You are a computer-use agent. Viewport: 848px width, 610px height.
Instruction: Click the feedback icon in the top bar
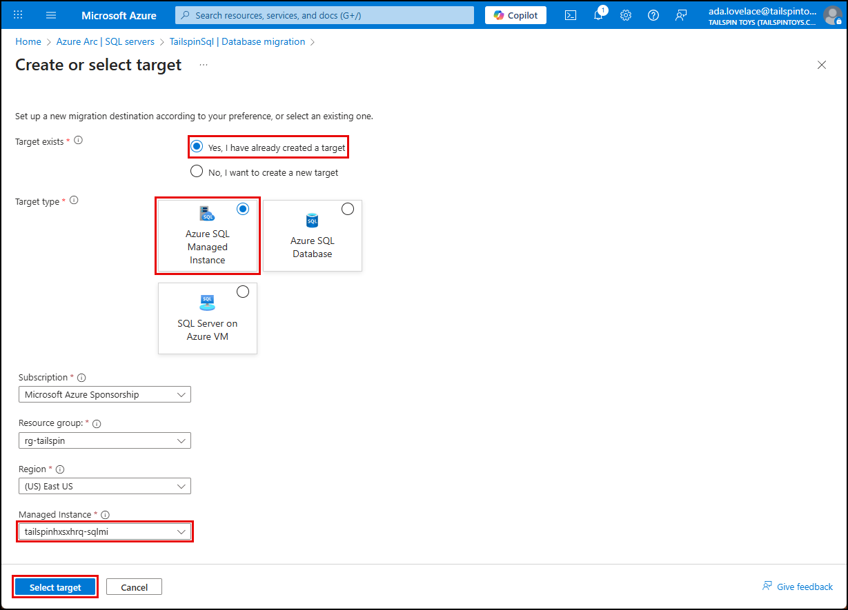[x=681, y=14]
